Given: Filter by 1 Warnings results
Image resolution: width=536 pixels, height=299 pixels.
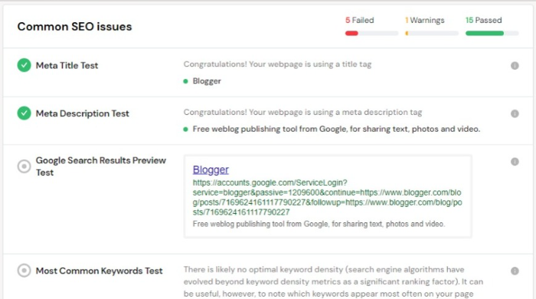Looking at the screenshot, I should pyautogui.click(x=424, y=20).
